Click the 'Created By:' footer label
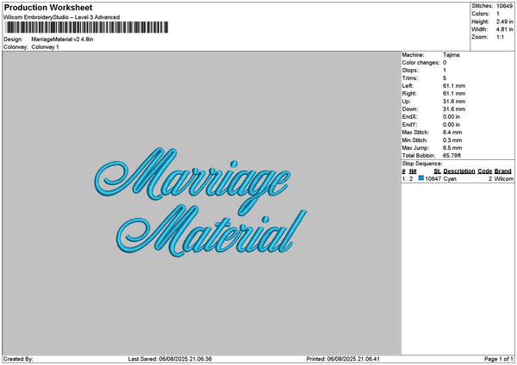The width and height of the screenshot is (517, 365). coord(18,359)
